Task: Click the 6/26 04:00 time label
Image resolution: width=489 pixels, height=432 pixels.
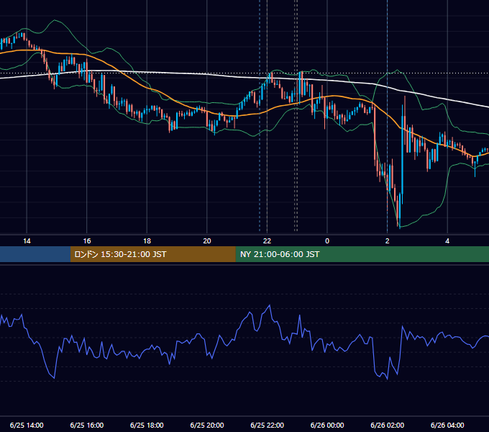Action: (447, 425)
